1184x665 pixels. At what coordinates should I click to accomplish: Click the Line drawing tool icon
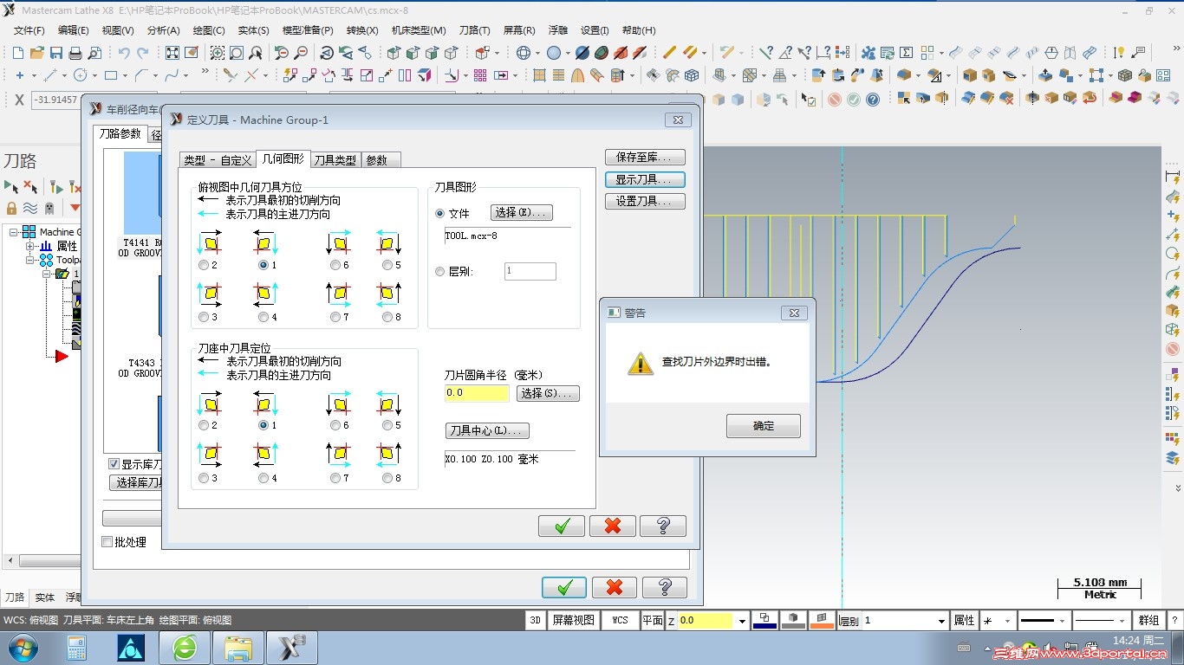point(49,75)
